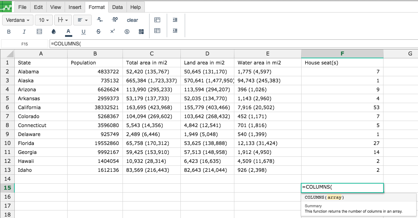Toggle italic text style
This screenshot has height=218, width=418.
pyautogui.click(x=24, y=32)
